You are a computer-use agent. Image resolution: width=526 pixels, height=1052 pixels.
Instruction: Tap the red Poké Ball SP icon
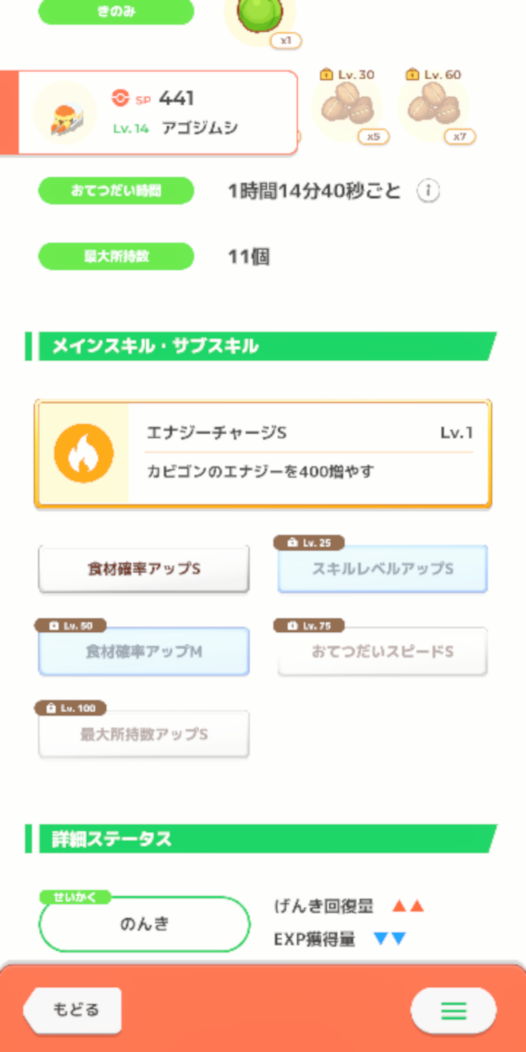tap(120, 98)
